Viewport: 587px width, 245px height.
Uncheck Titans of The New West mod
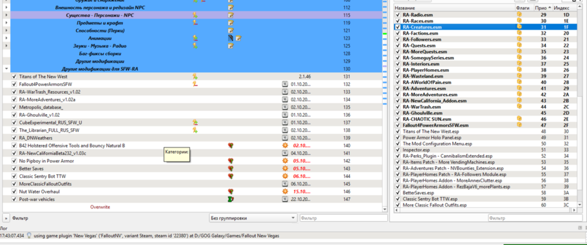(14, 76)
